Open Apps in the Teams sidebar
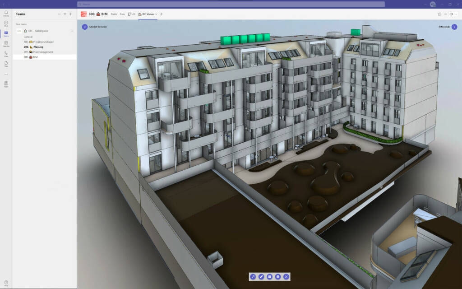462x289 pixels. 6,84
